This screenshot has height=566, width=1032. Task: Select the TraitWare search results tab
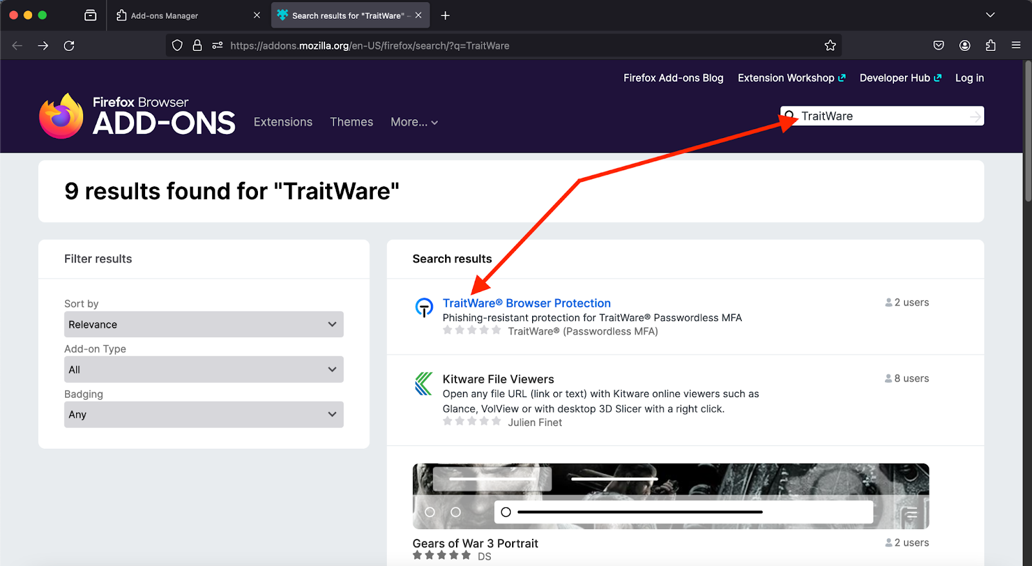(350, 15)
